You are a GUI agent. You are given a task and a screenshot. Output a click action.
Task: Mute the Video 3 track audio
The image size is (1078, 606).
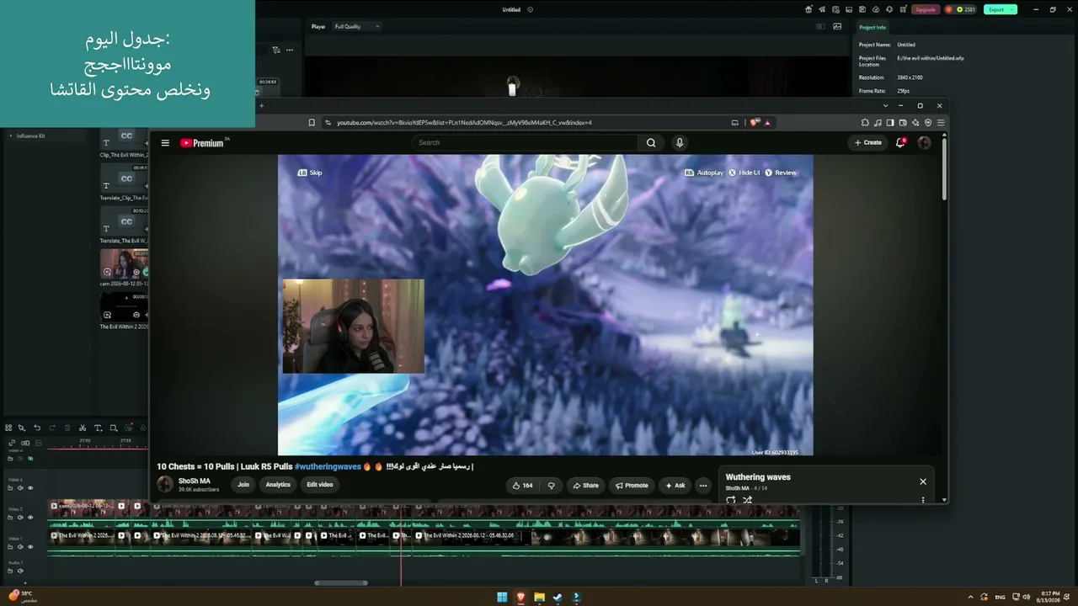[21, 488]
